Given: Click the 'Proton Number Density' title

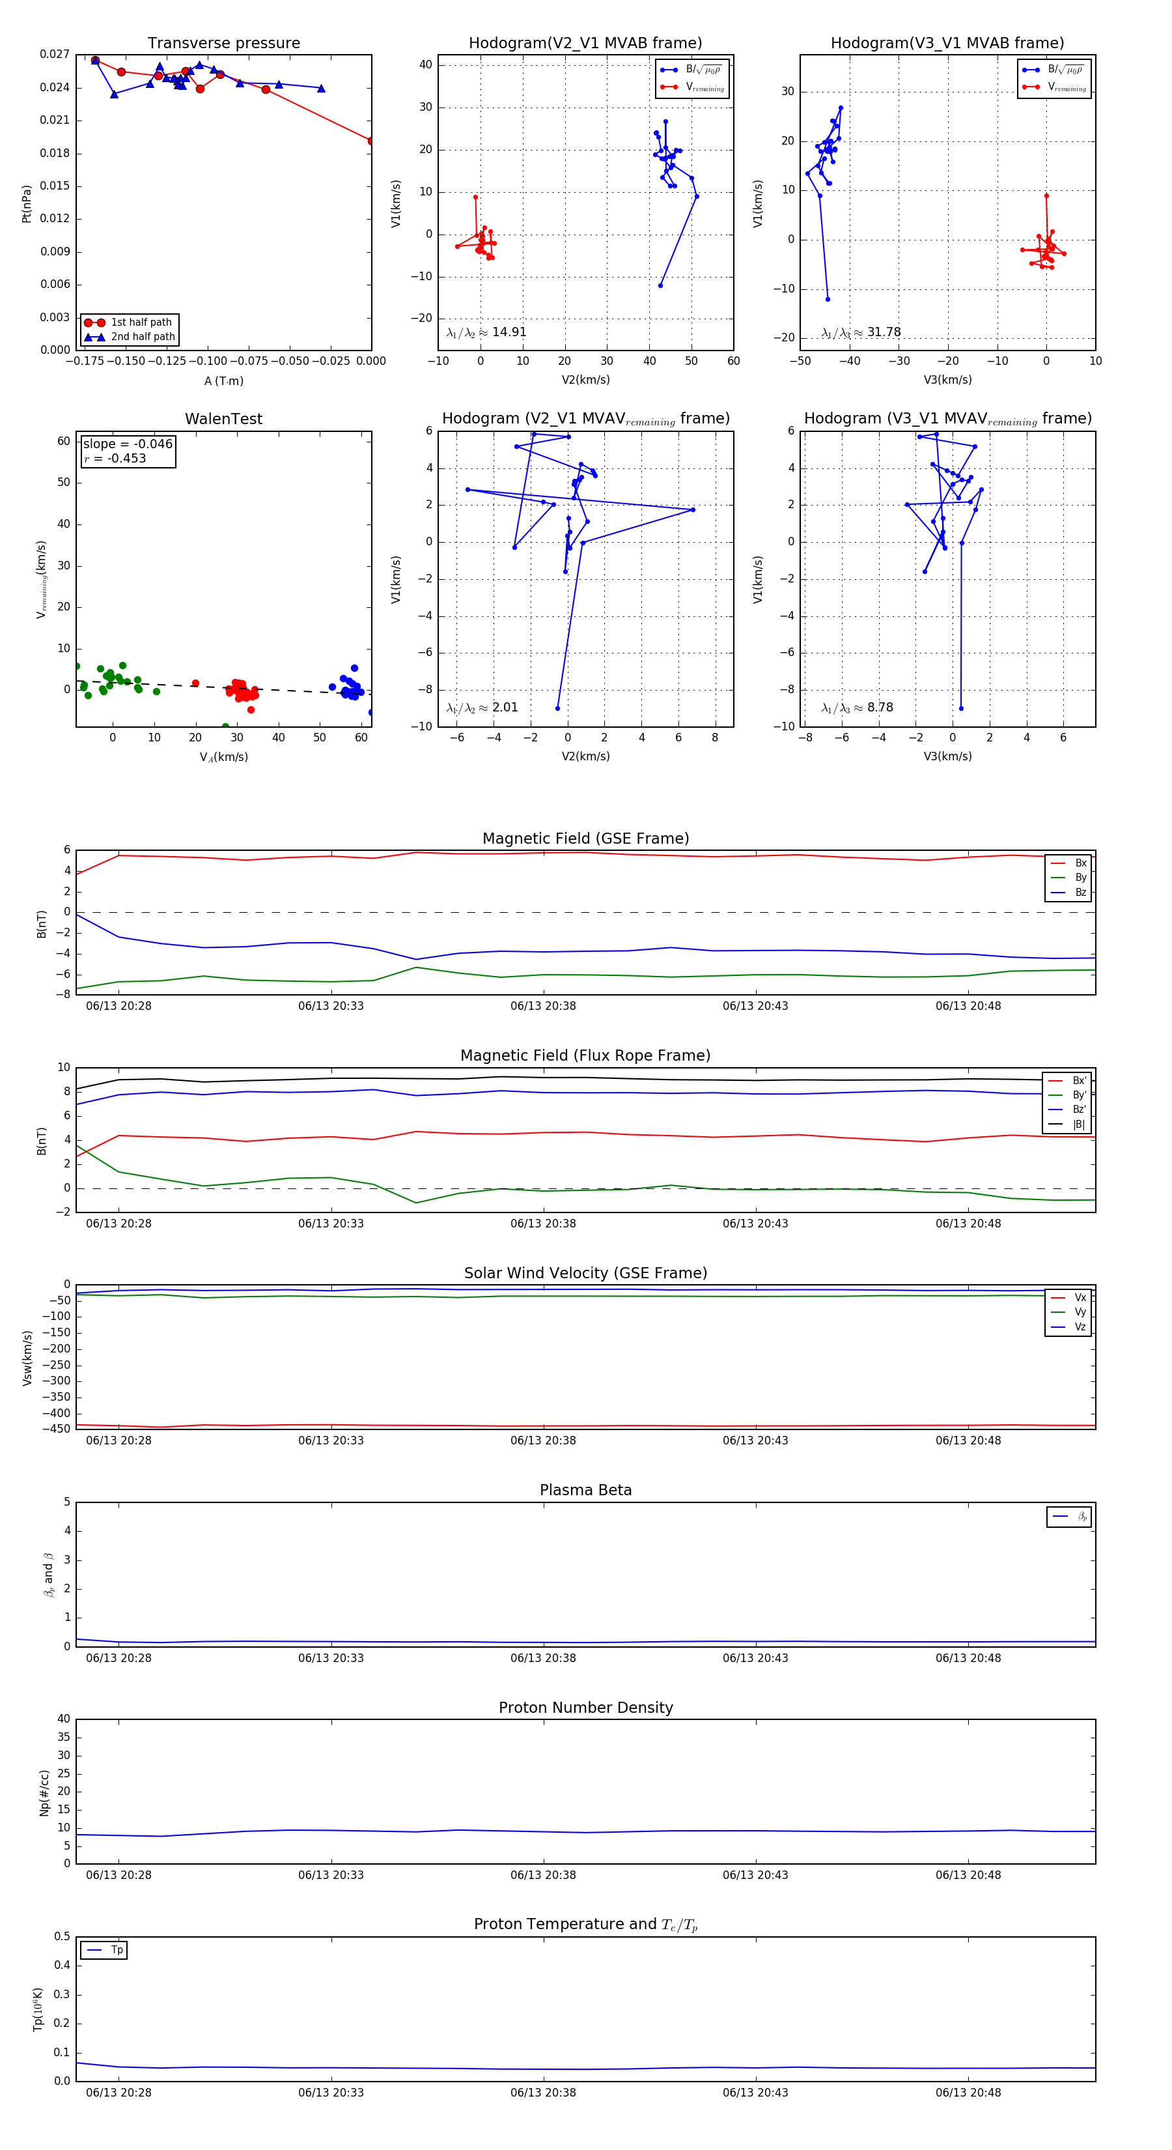Looking at the screenshot, I should pos(585,1708).
